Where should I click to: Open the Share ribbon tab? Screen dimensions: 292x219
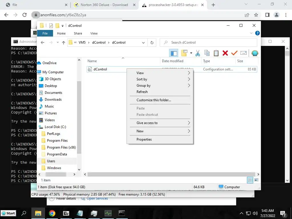[78, 33]
